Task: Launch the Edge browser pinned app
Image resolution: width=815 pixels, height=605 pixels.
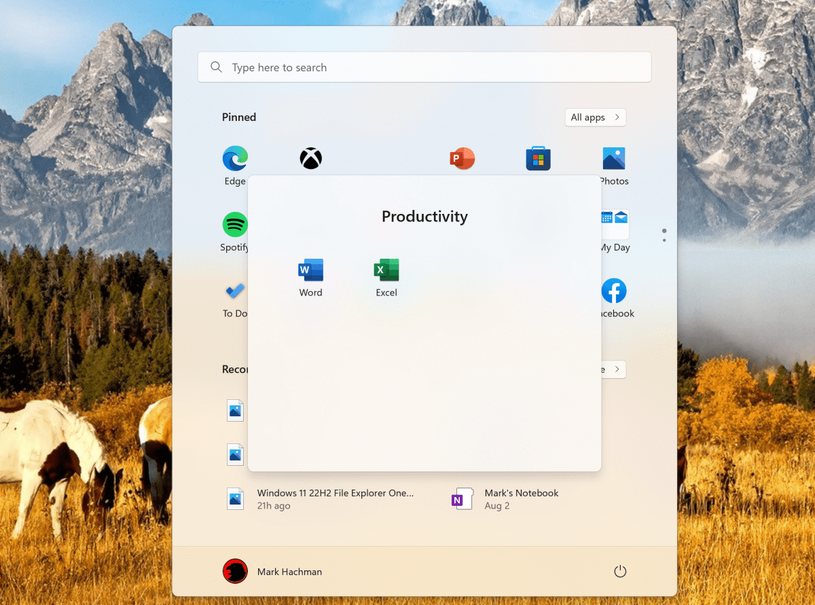Action: [x=235, y=166]
